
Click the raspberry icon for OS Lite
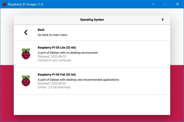coord(26,54)
